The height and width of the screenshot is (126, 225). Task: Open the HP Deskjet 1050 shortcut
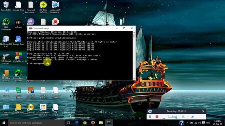[x=6, y=58]
